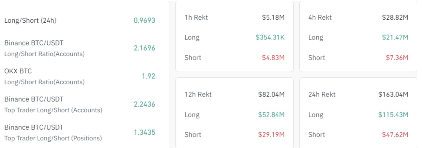The image size is (422, 148).
Task: Open Binance Top Trader Long/Short (Positions) row
Action: (53, 133)
